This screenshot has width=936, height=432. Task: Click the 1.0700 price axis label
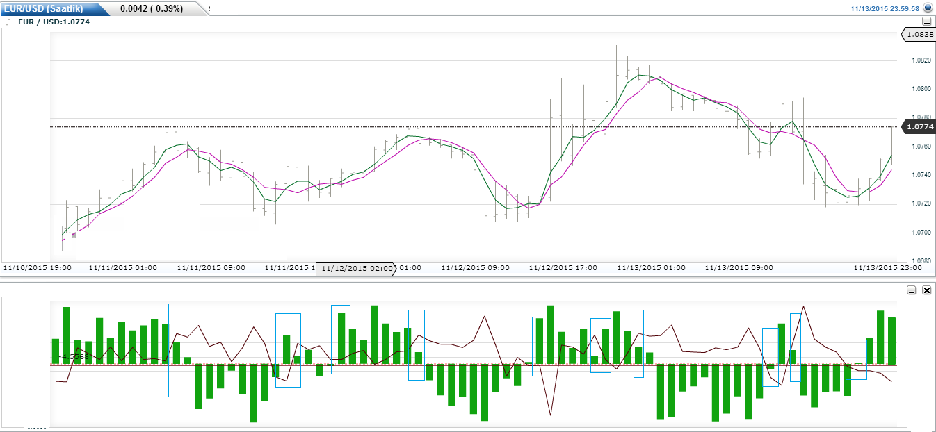click(x=921, y=233)
